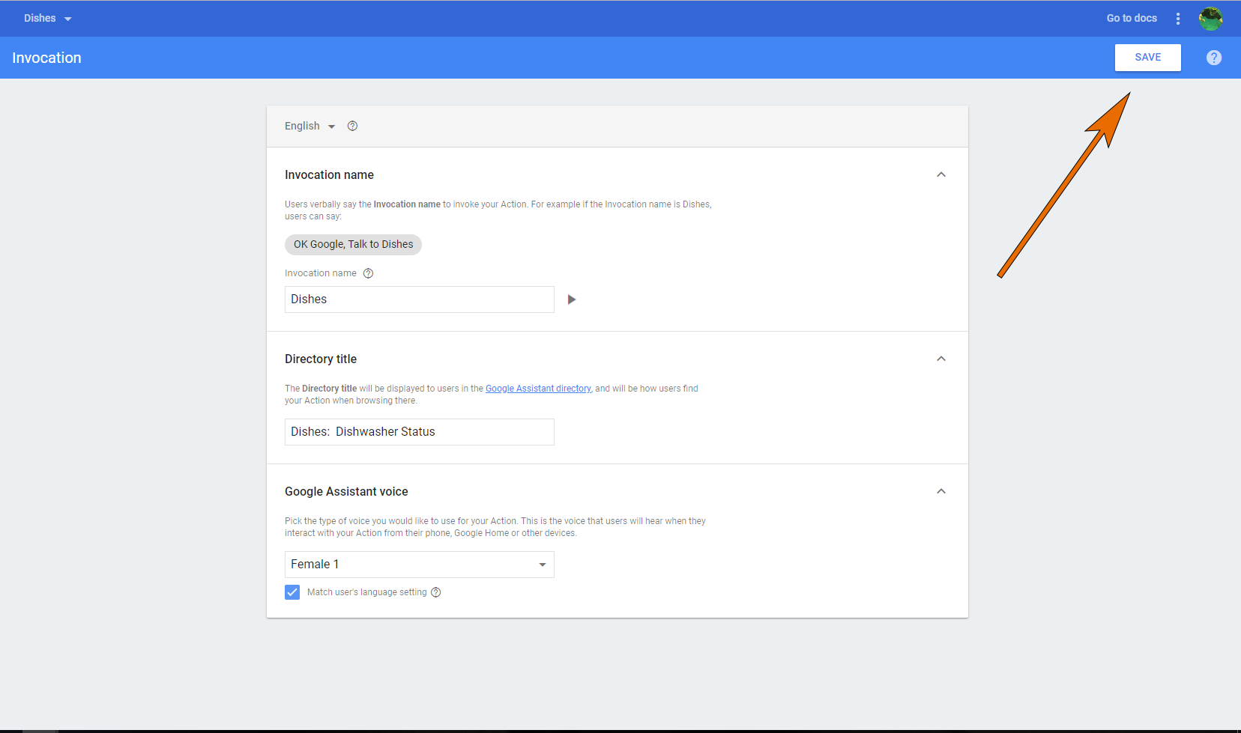The height and width of the screenshot is (733, 1241).
Task: Play the invocation name pronunciation
Action: 571,299
